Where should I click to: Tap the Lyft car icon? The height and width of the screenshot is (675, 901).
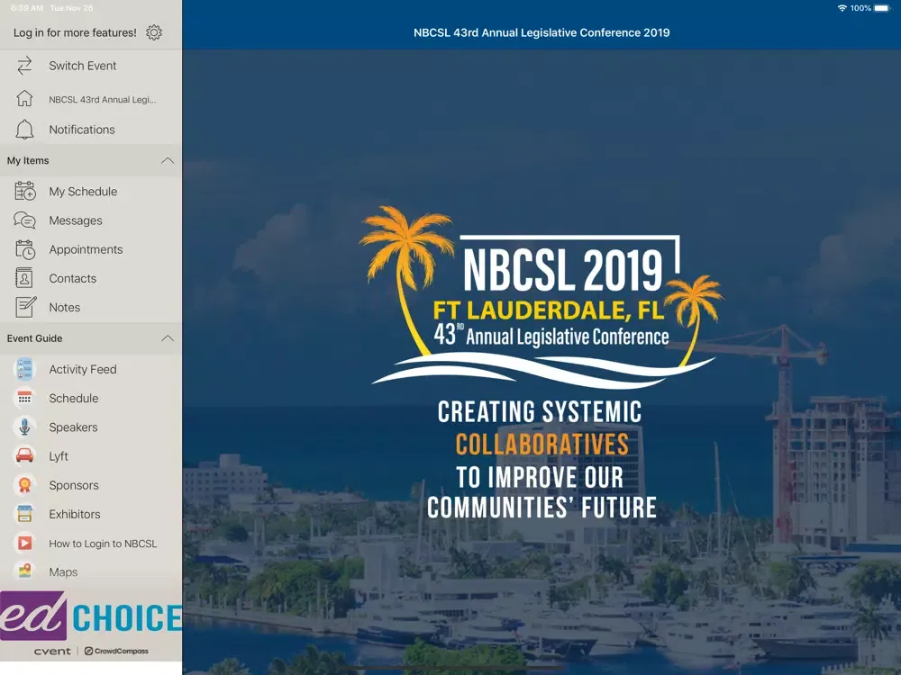tap(24, 455)
